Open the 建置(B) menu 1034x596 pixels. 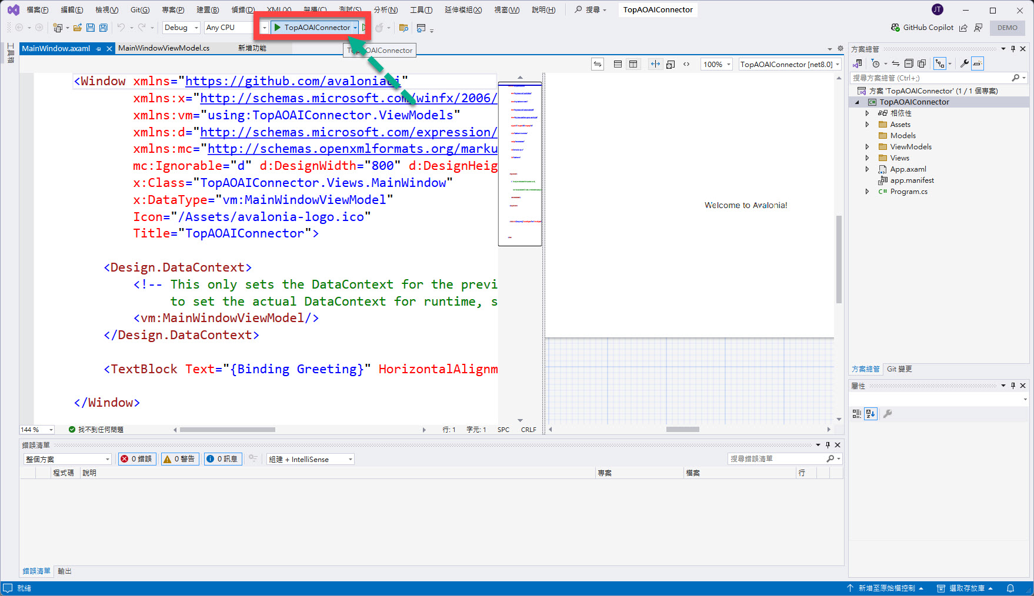[208, 10]
